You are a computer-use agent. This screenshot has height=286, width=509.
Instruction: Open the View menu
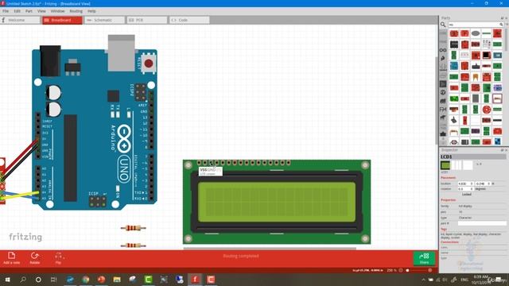pos(41,11)
